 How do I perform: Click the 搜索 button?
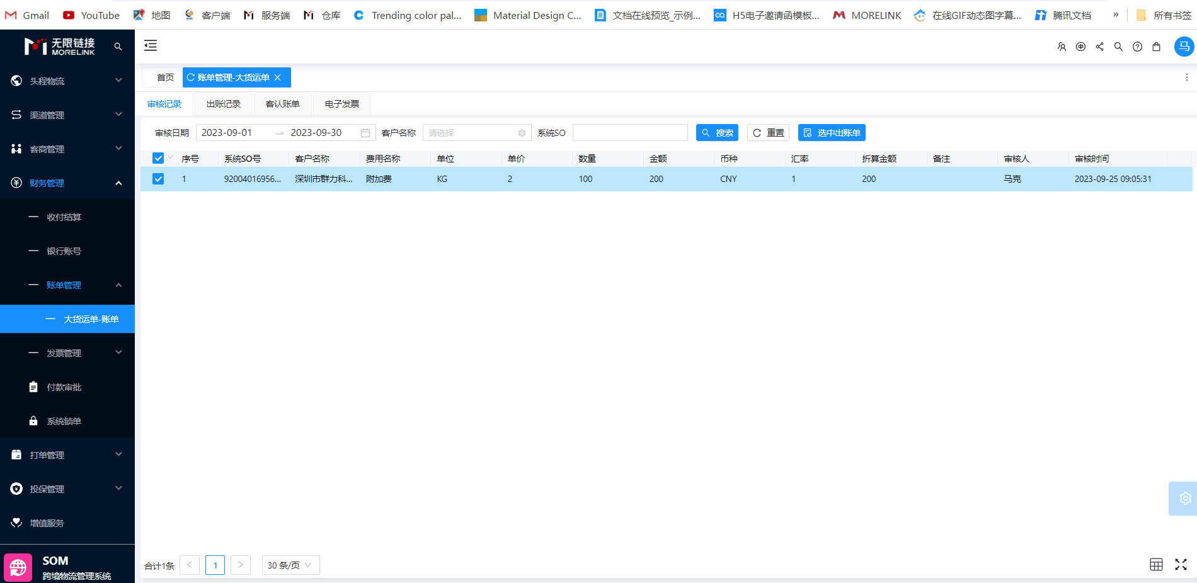pyautogui.click(x=717, y=133)
